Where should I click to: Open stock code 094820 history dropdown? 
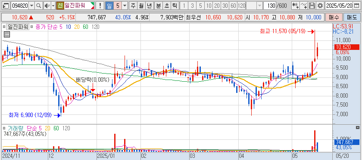[x=32, y=6]
